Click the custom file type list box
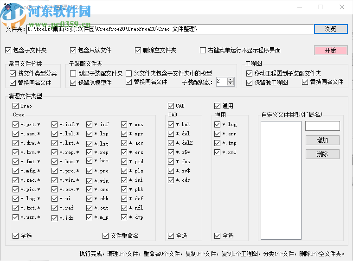The height and width of the screenshot is (261, 353). pos(281,180)
